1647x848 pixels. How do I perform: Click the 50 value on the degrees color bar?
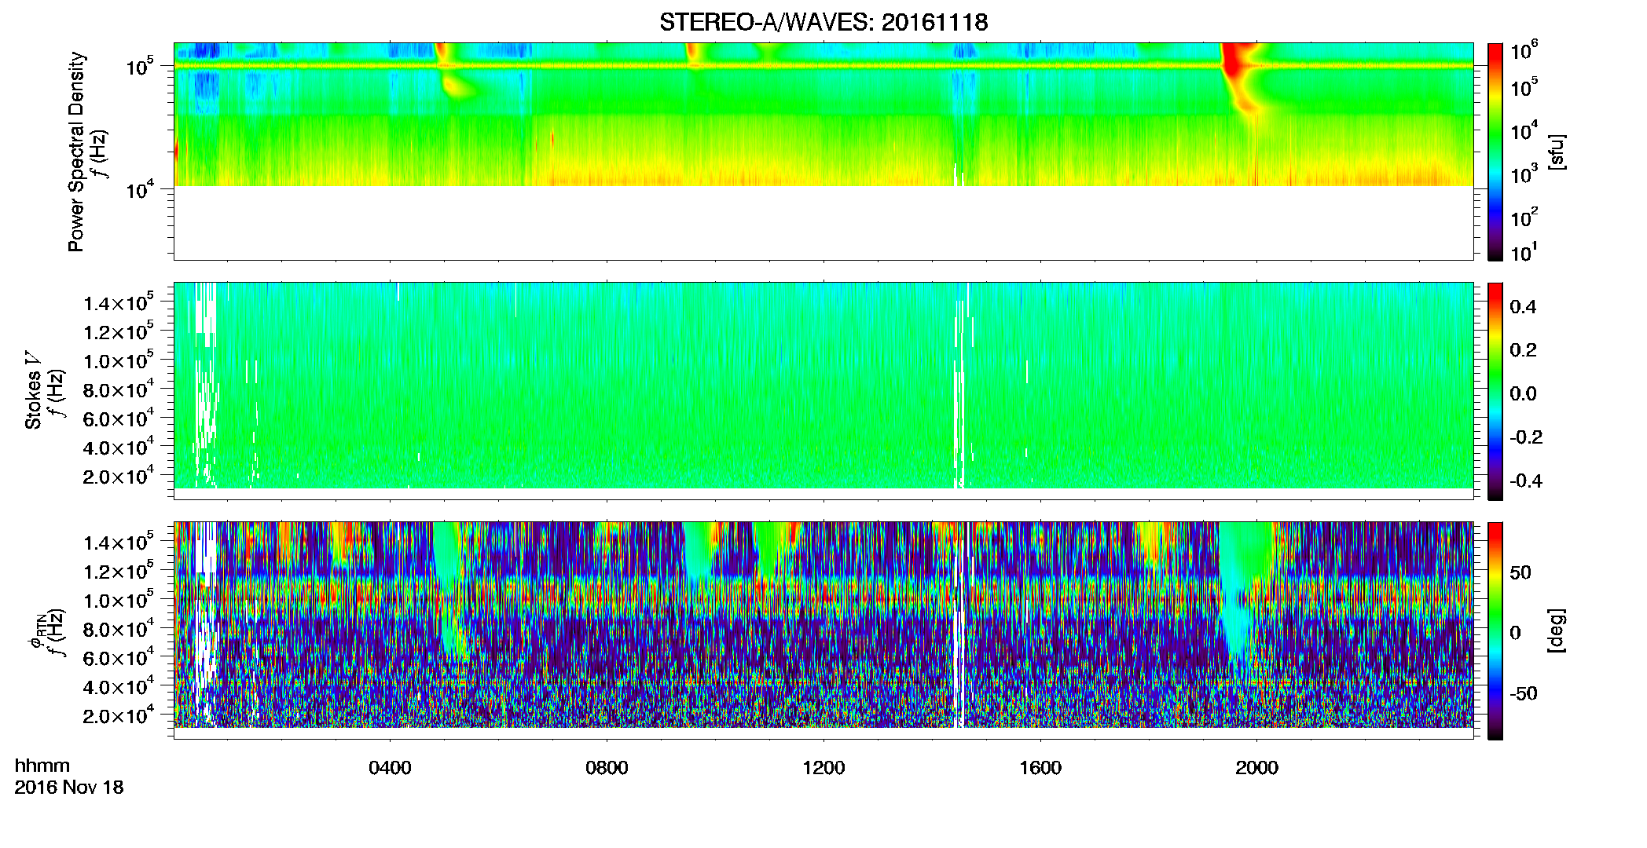(x=1520, y=572)
